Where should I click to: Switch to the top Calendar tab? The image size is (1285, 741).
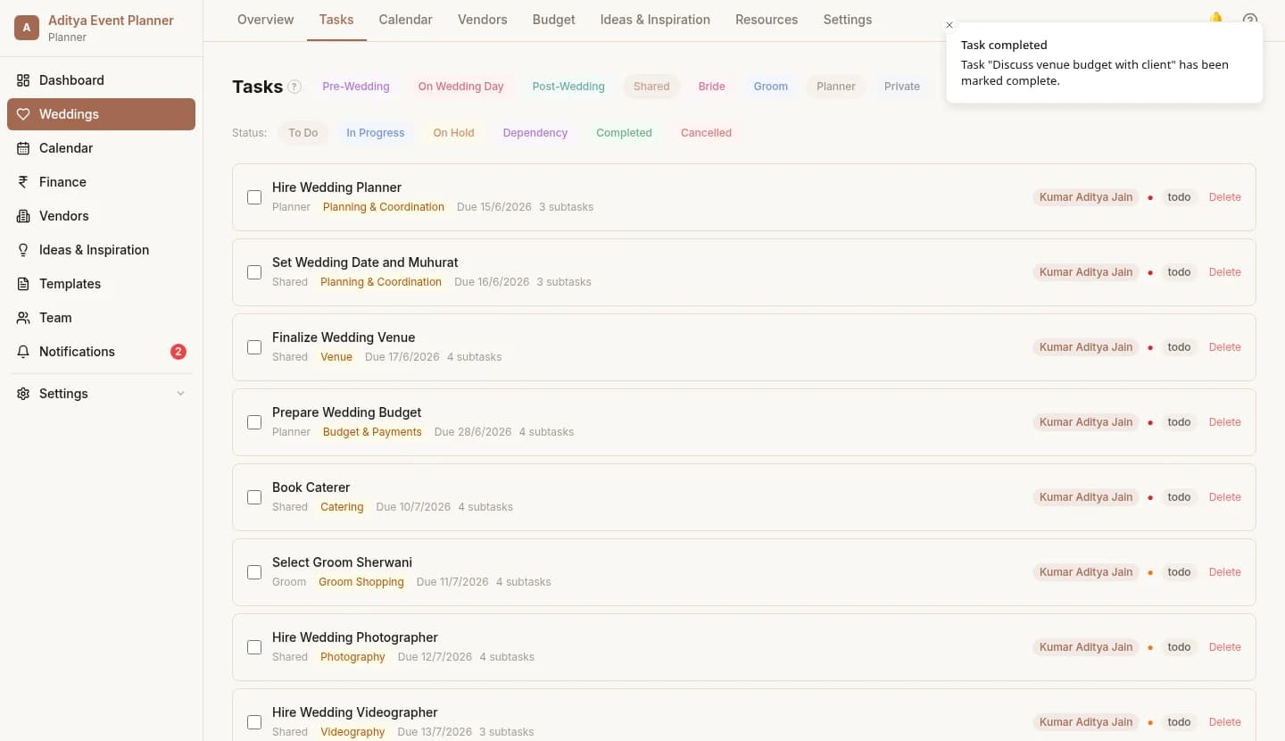405,20
